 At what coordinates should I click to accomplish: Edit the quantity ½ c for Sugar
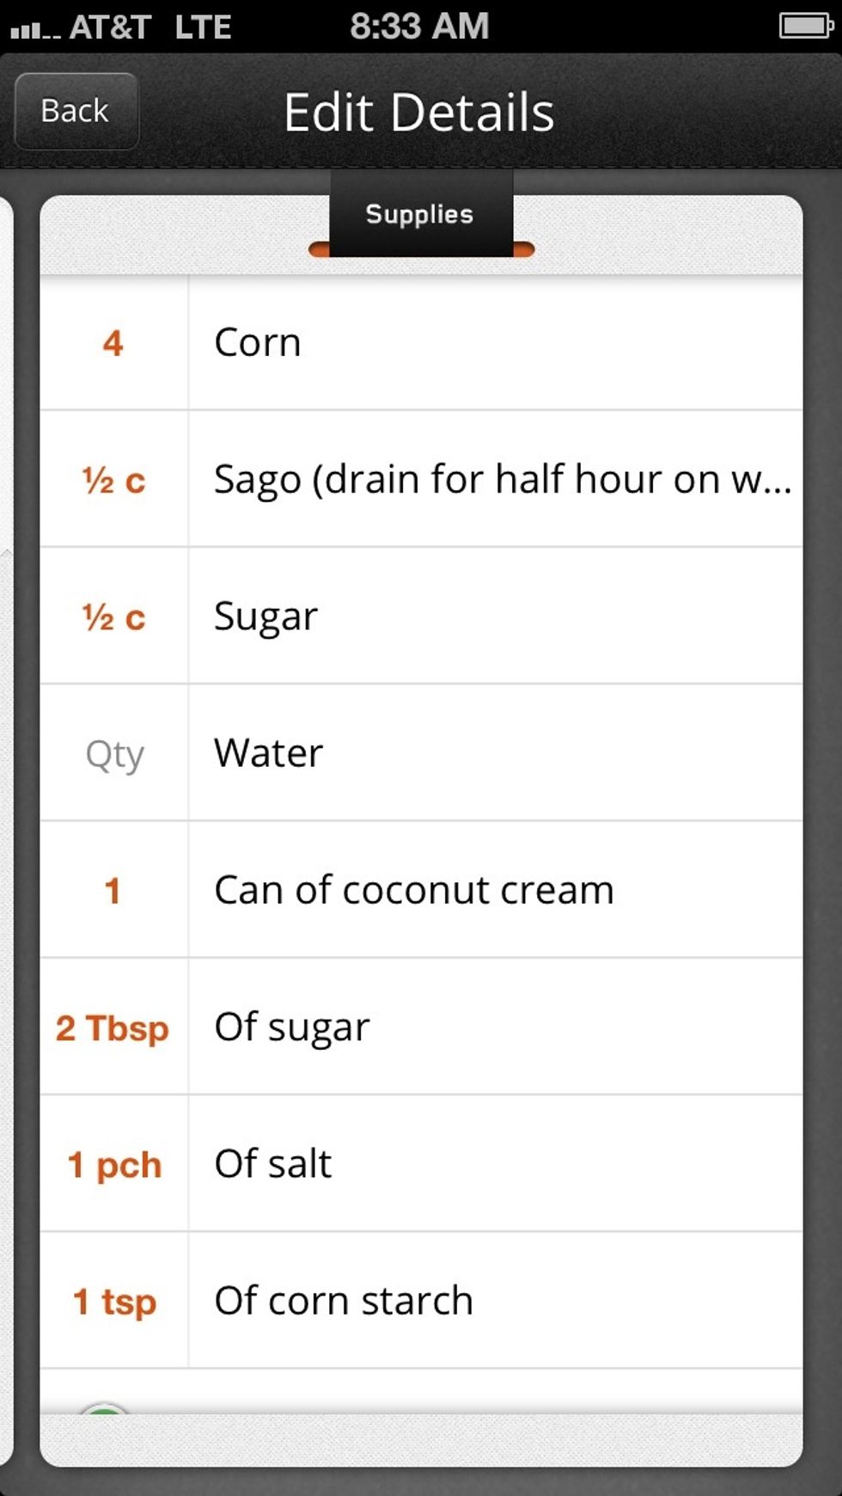pyautogui.click(x=113, y=616)
